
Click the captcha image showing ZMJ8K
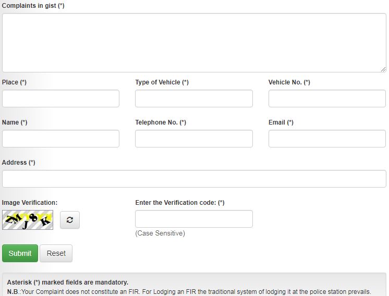click(x=28, y=220)
